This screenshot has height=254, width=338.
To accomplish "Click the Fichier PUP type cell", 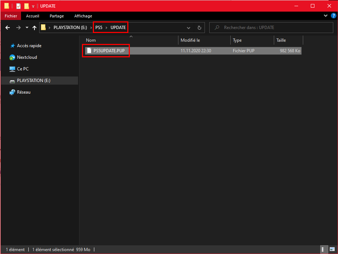I will click(x=244, y=51).
